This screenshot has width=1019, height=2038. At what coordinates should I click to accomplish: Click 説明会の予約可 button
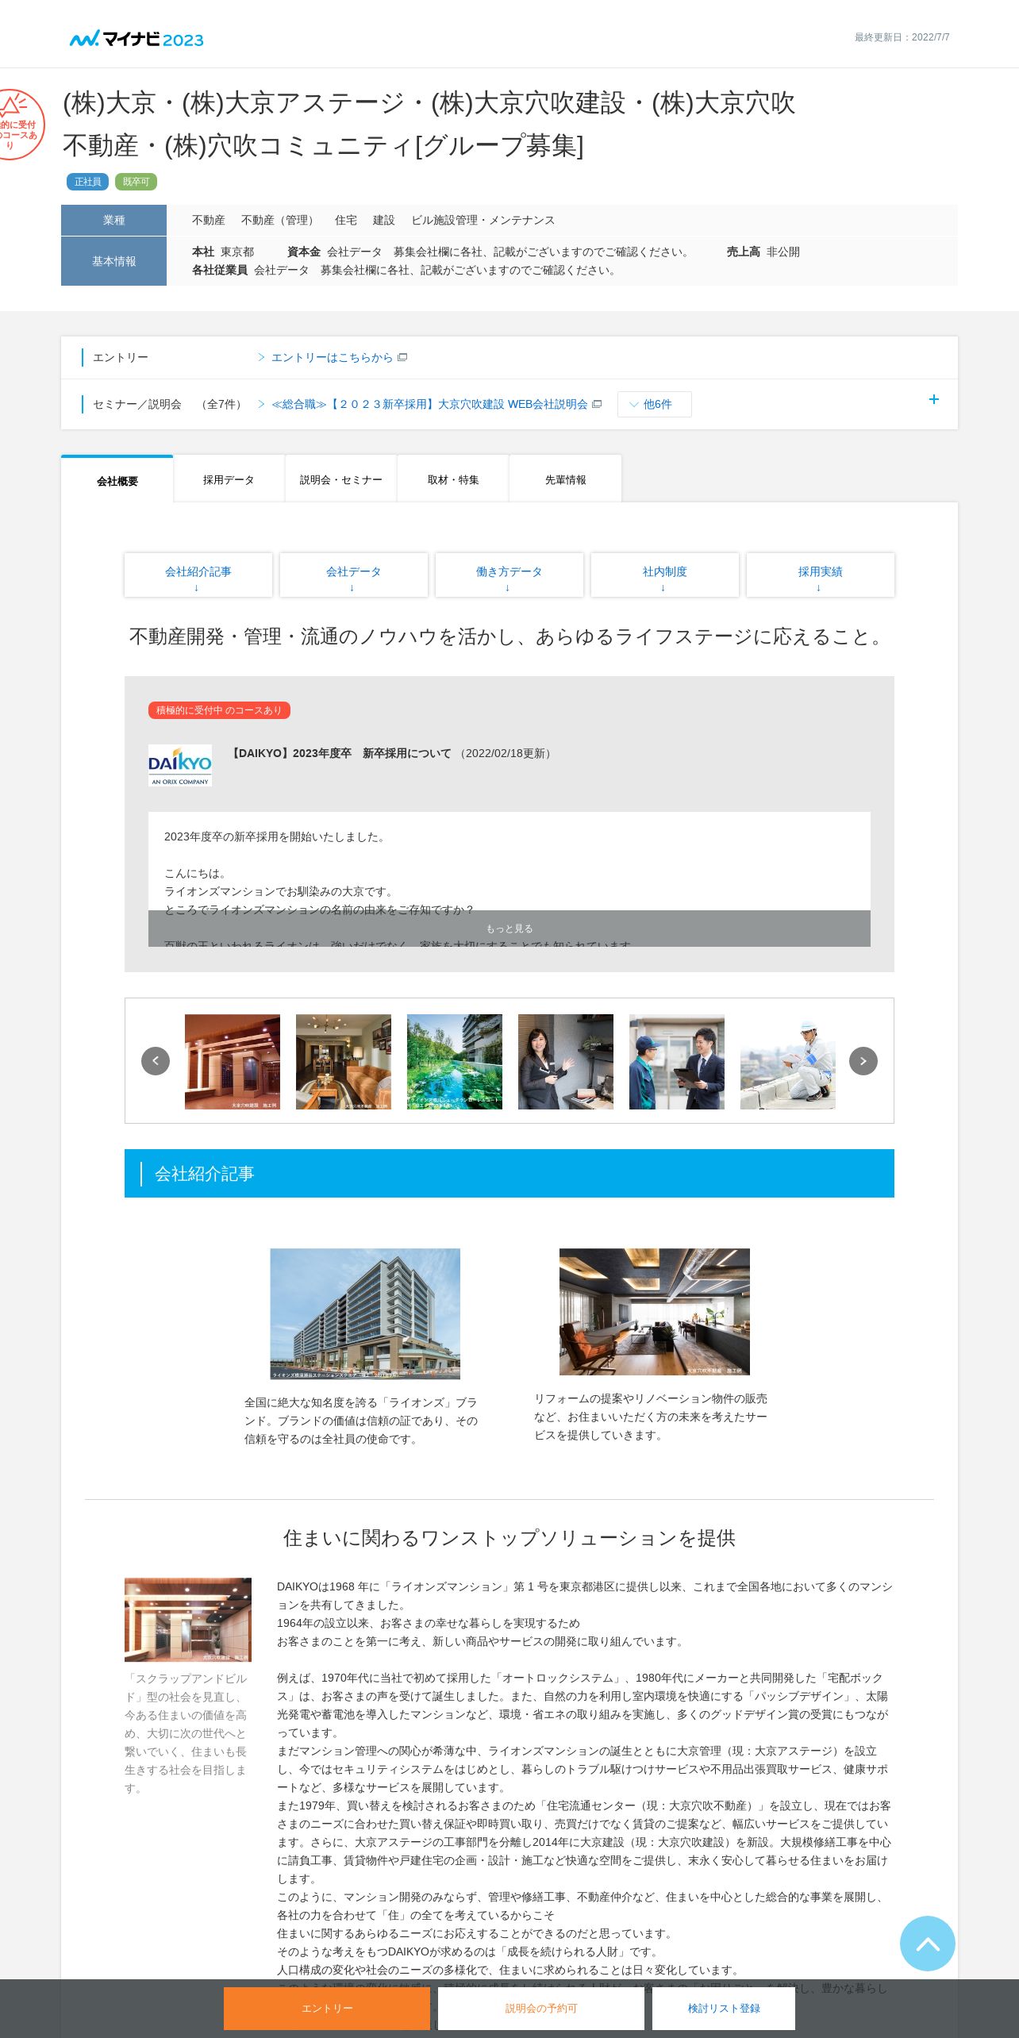(541, 2008)
